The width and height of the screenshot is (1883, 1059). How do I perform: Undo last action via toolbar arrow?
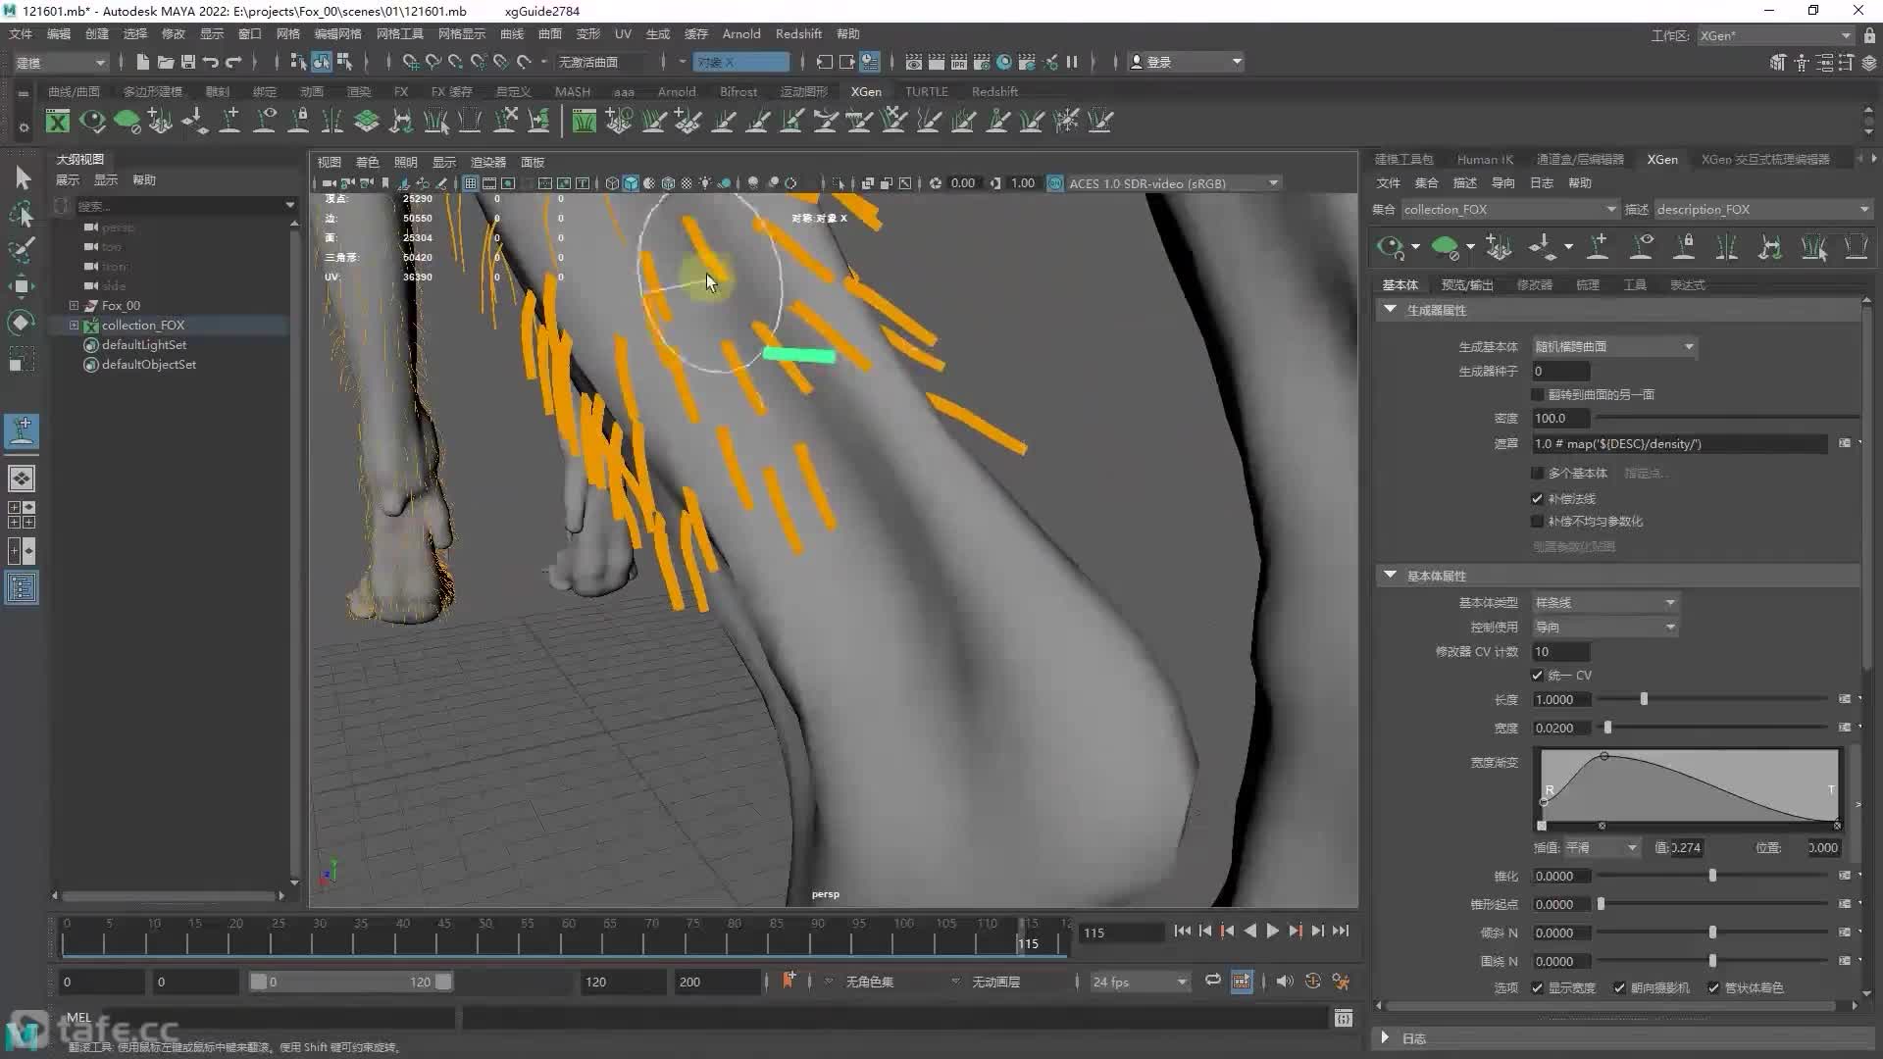click(x=211, y=62)
